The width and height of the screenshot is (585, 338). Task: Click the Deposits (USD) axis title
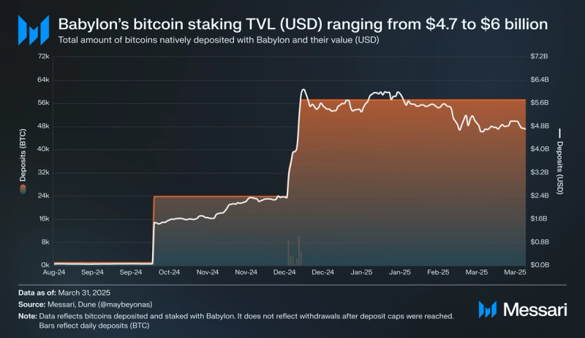559,168
